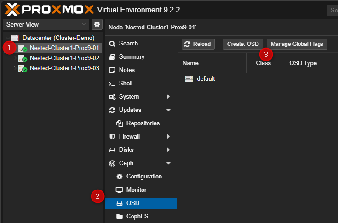This screenshot has height=223, width=338.
Task: Open the Ceph menu item
Action: coord(141,163)
